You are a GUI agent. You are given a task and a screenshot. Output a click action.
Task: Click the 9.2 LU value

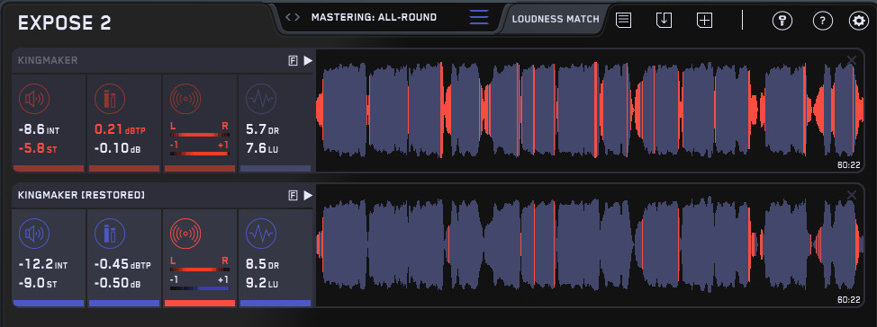pos(262,284)
